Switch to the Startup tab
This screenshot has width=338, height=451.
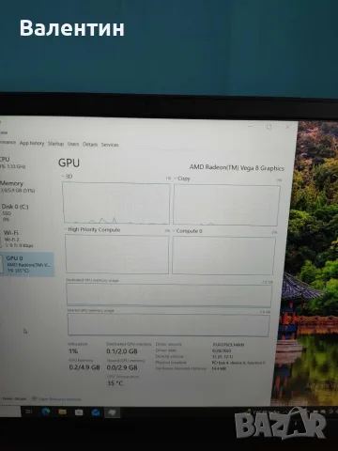(55, 144)
